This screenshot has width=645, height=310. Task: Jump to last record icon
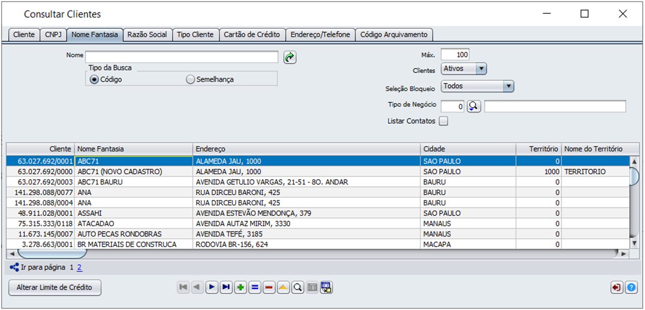226,287
